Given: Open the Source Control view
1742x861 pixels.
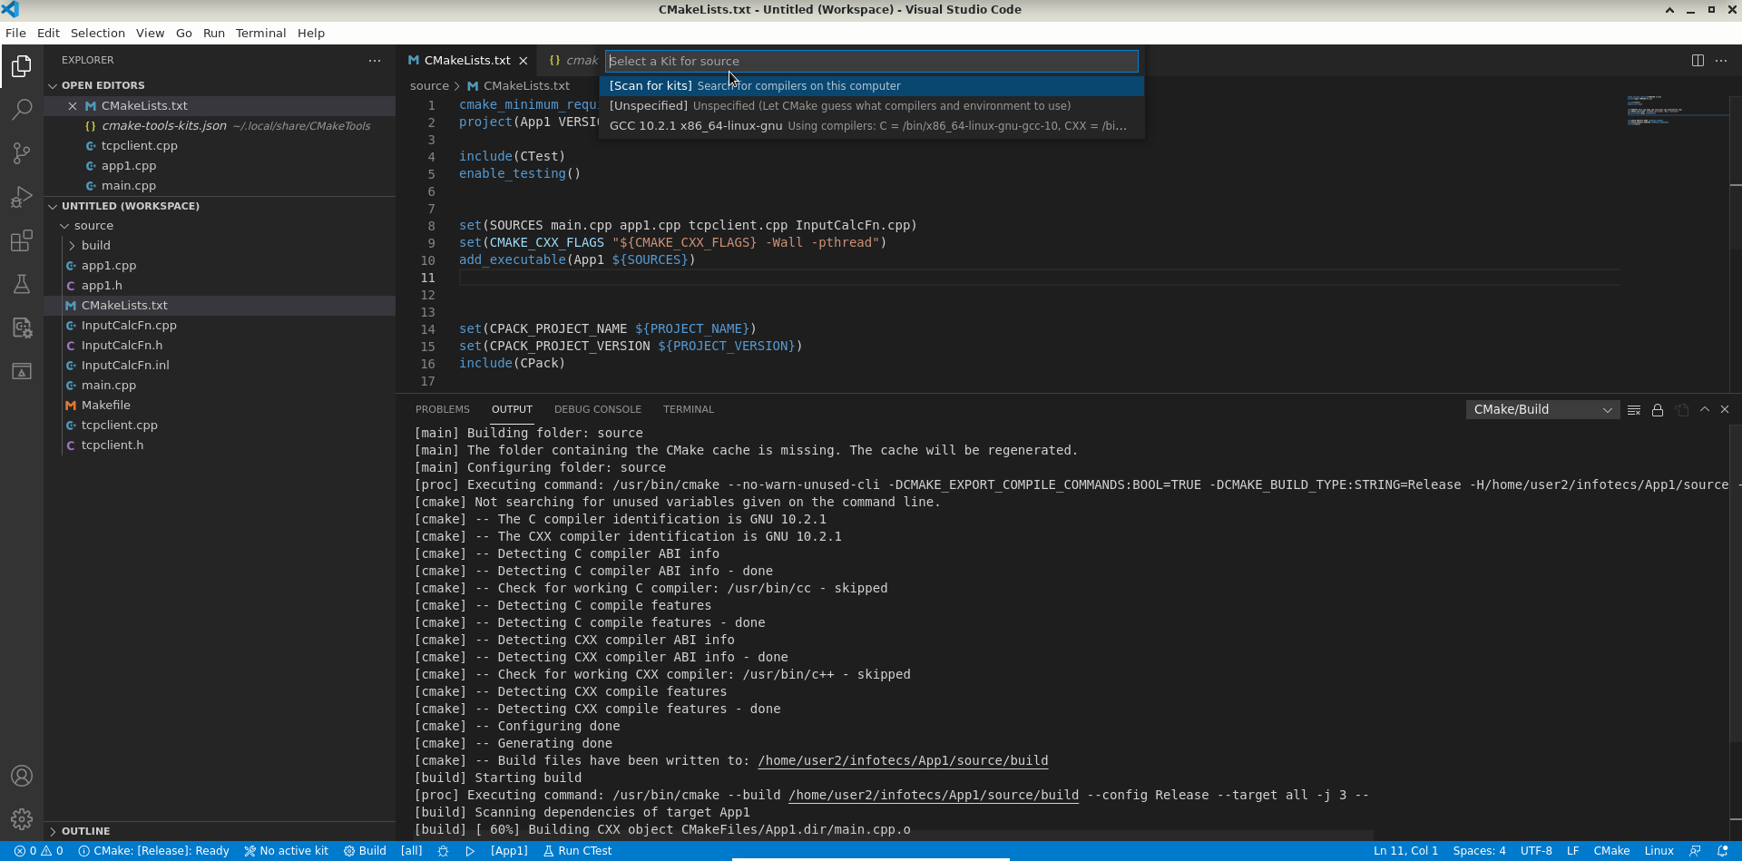Looking at the screenshot, I should point(22,153).
